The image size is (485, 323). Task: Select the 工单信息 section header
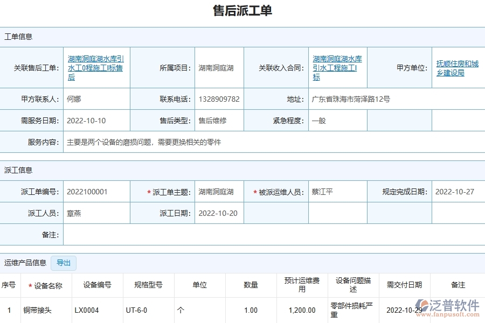pyautogui.click(x=19, y=36)
